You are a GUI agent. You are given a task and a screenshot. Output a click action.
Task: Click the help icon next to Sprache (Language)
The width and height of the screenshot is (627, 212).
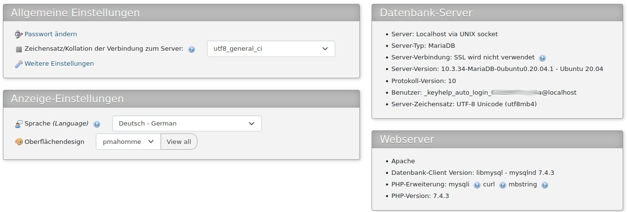[97, 124]
